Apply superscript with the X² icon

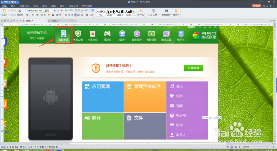click(x=42, y=15)
